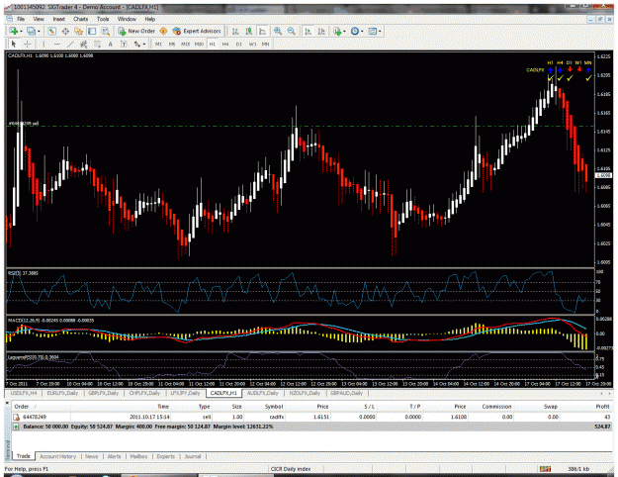Viewport: 618px width, 477px height.
Task: Click the Periods clock icon
Action: [x=355, y=31]
